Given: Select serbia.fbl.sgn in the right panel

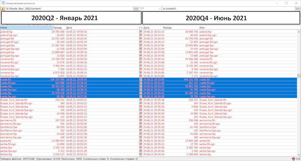Looking at the screenshot, I should 207,144.
